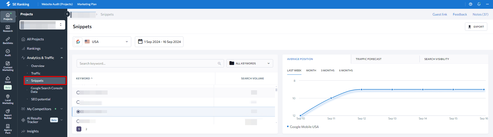Open the help question mark icon
493x137 pixels.
470,4
